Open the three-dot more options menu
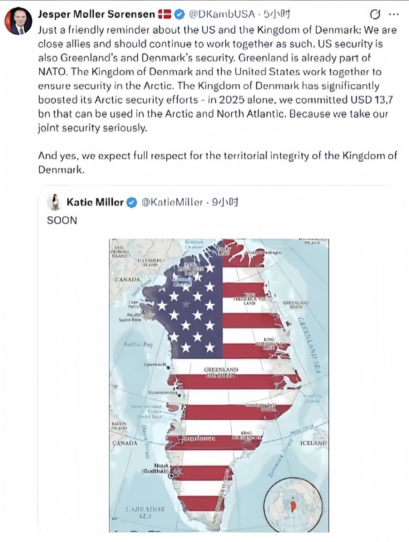409x542 pixels. (x=394, y=14)
